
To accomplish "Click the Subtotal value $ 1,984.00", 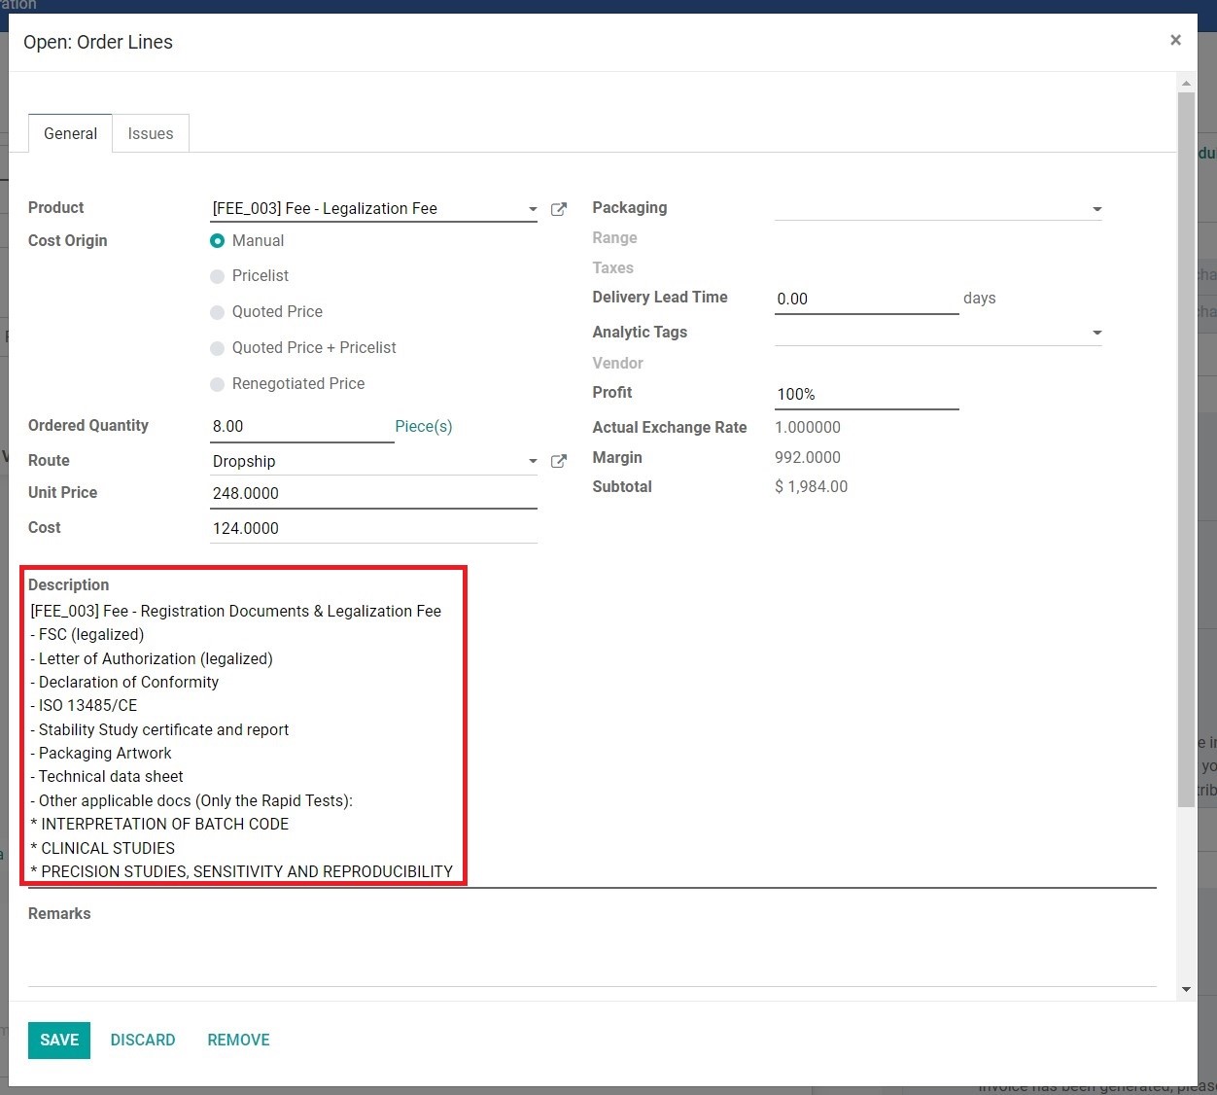I will (x=811, y=486).
